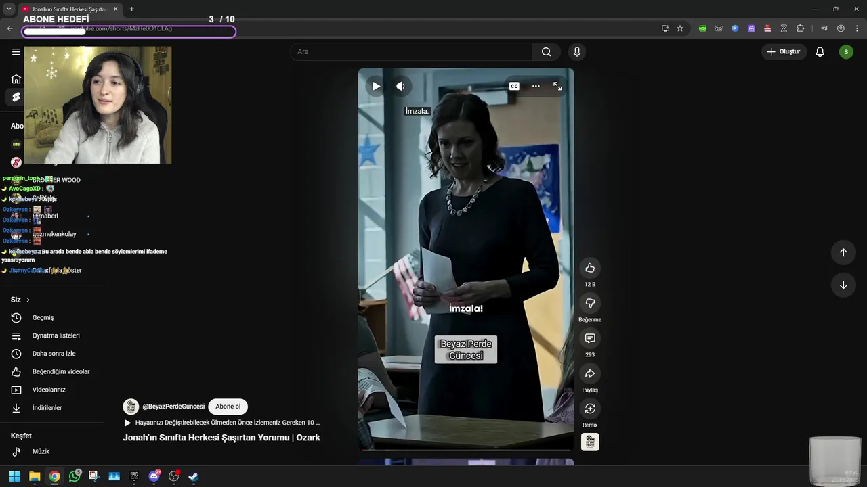Go to next Short with down arrow

(x=843, y=285)
